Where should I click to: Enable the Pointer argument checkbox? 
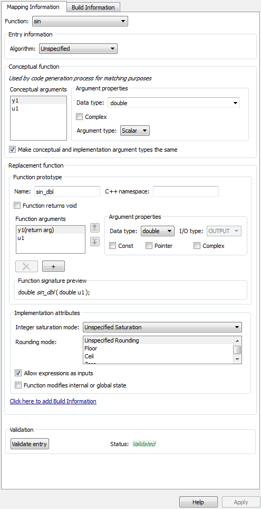[149, 246]
